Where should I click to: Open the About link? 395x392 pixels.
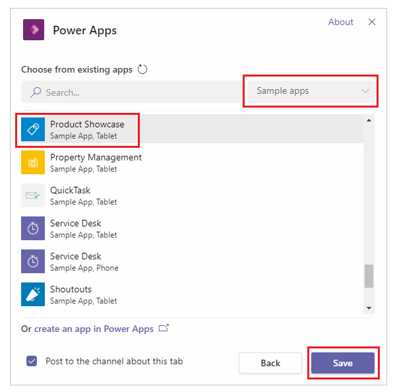[340, 22]
